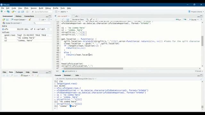Open Project (None) dropdown

[196, 11]
